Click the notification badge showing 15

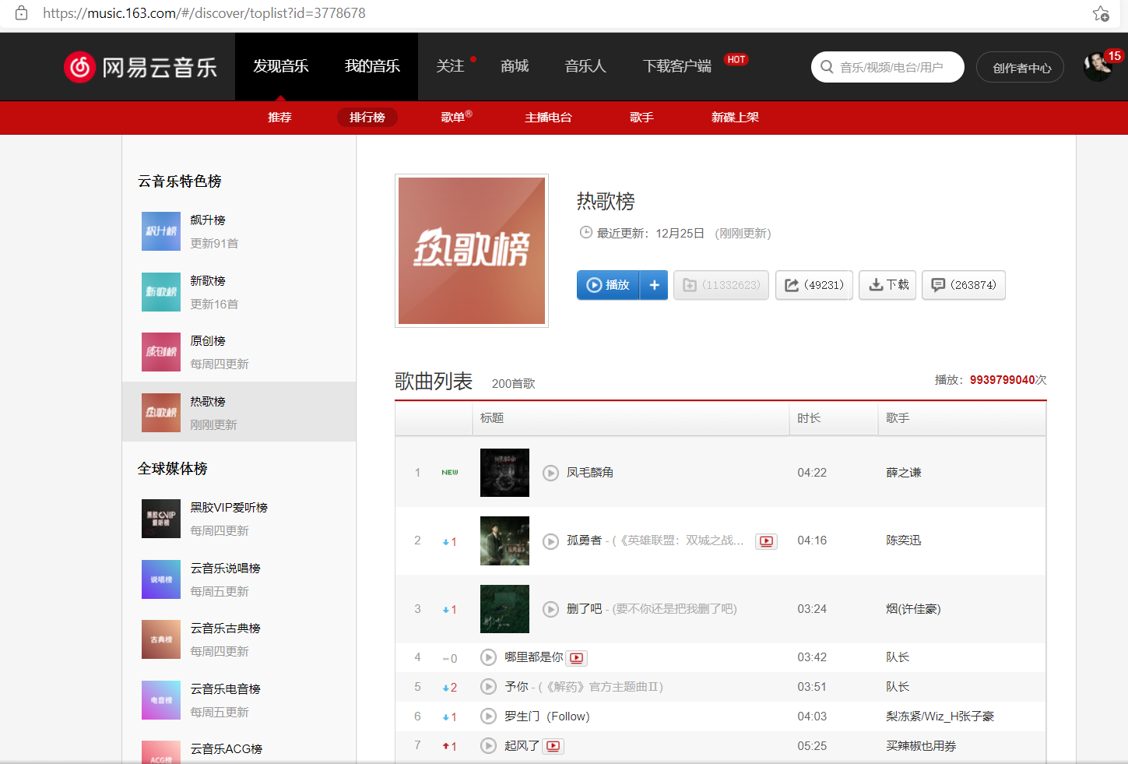pyautogui.click(x=1115, y=56)
